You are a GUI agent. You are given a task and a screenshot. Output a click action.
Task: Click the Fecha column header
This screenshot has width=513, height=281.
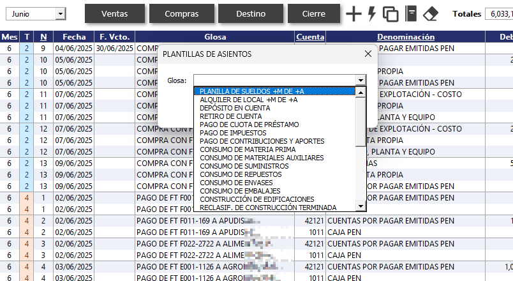click(74, 36)
